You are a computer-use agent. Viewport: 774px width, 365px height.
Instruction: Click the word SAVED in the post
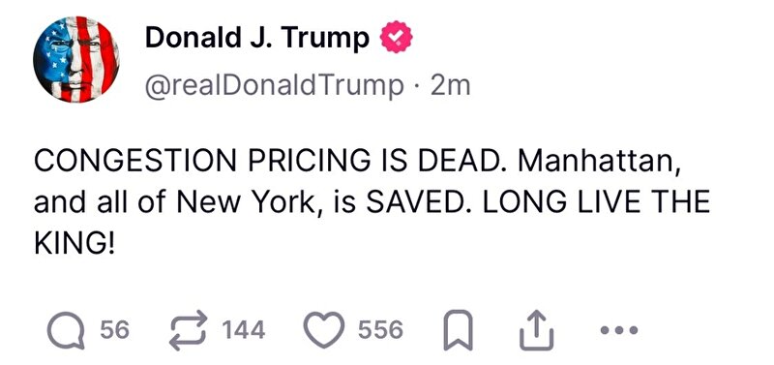pos(418,202)
